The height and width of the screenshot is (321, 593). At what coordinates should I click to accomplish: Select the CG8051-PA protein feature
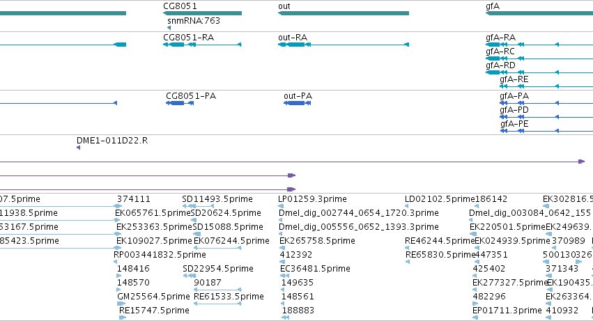[180, 103]
